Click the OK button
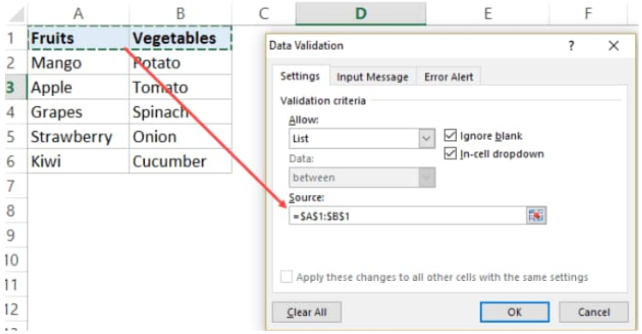642x334 pixels. pyautogui.click(x=514, y=313)
